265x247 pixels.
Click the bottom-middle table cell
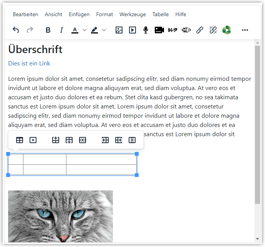pyautogui.click(x=45, y=170)
